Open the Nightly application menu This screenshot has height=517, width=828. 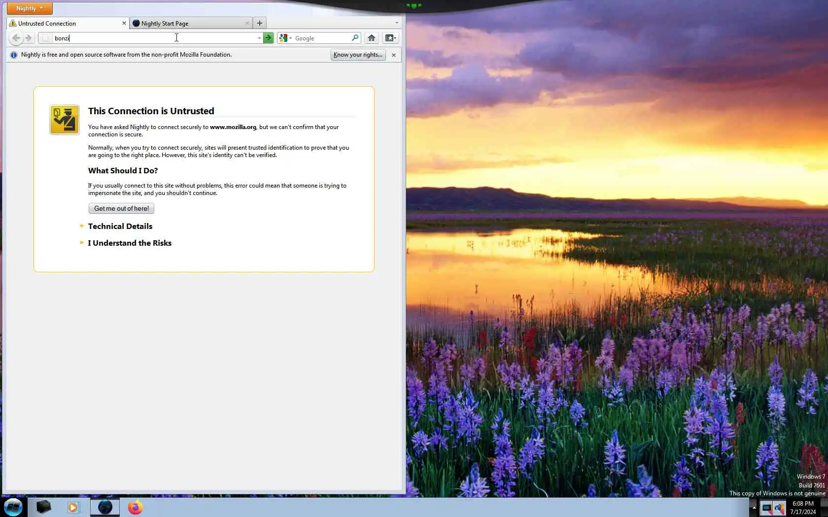(30, 8)
